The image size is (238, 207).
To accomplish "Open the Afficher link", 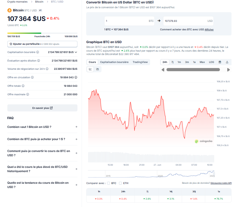I will click(x=209, y=29).
